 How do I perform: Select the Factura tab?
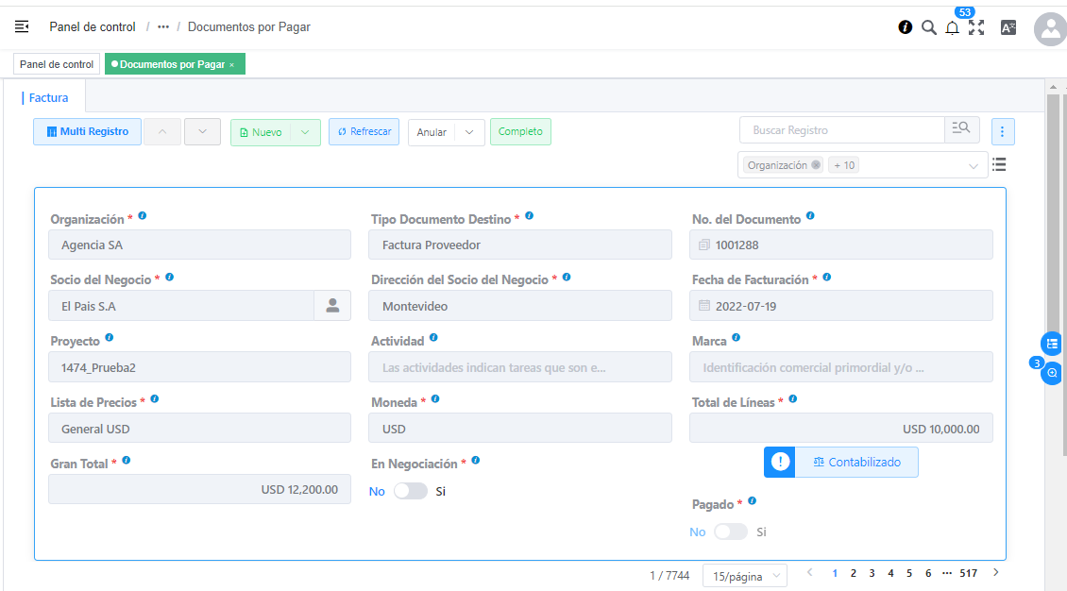[48, 97]
